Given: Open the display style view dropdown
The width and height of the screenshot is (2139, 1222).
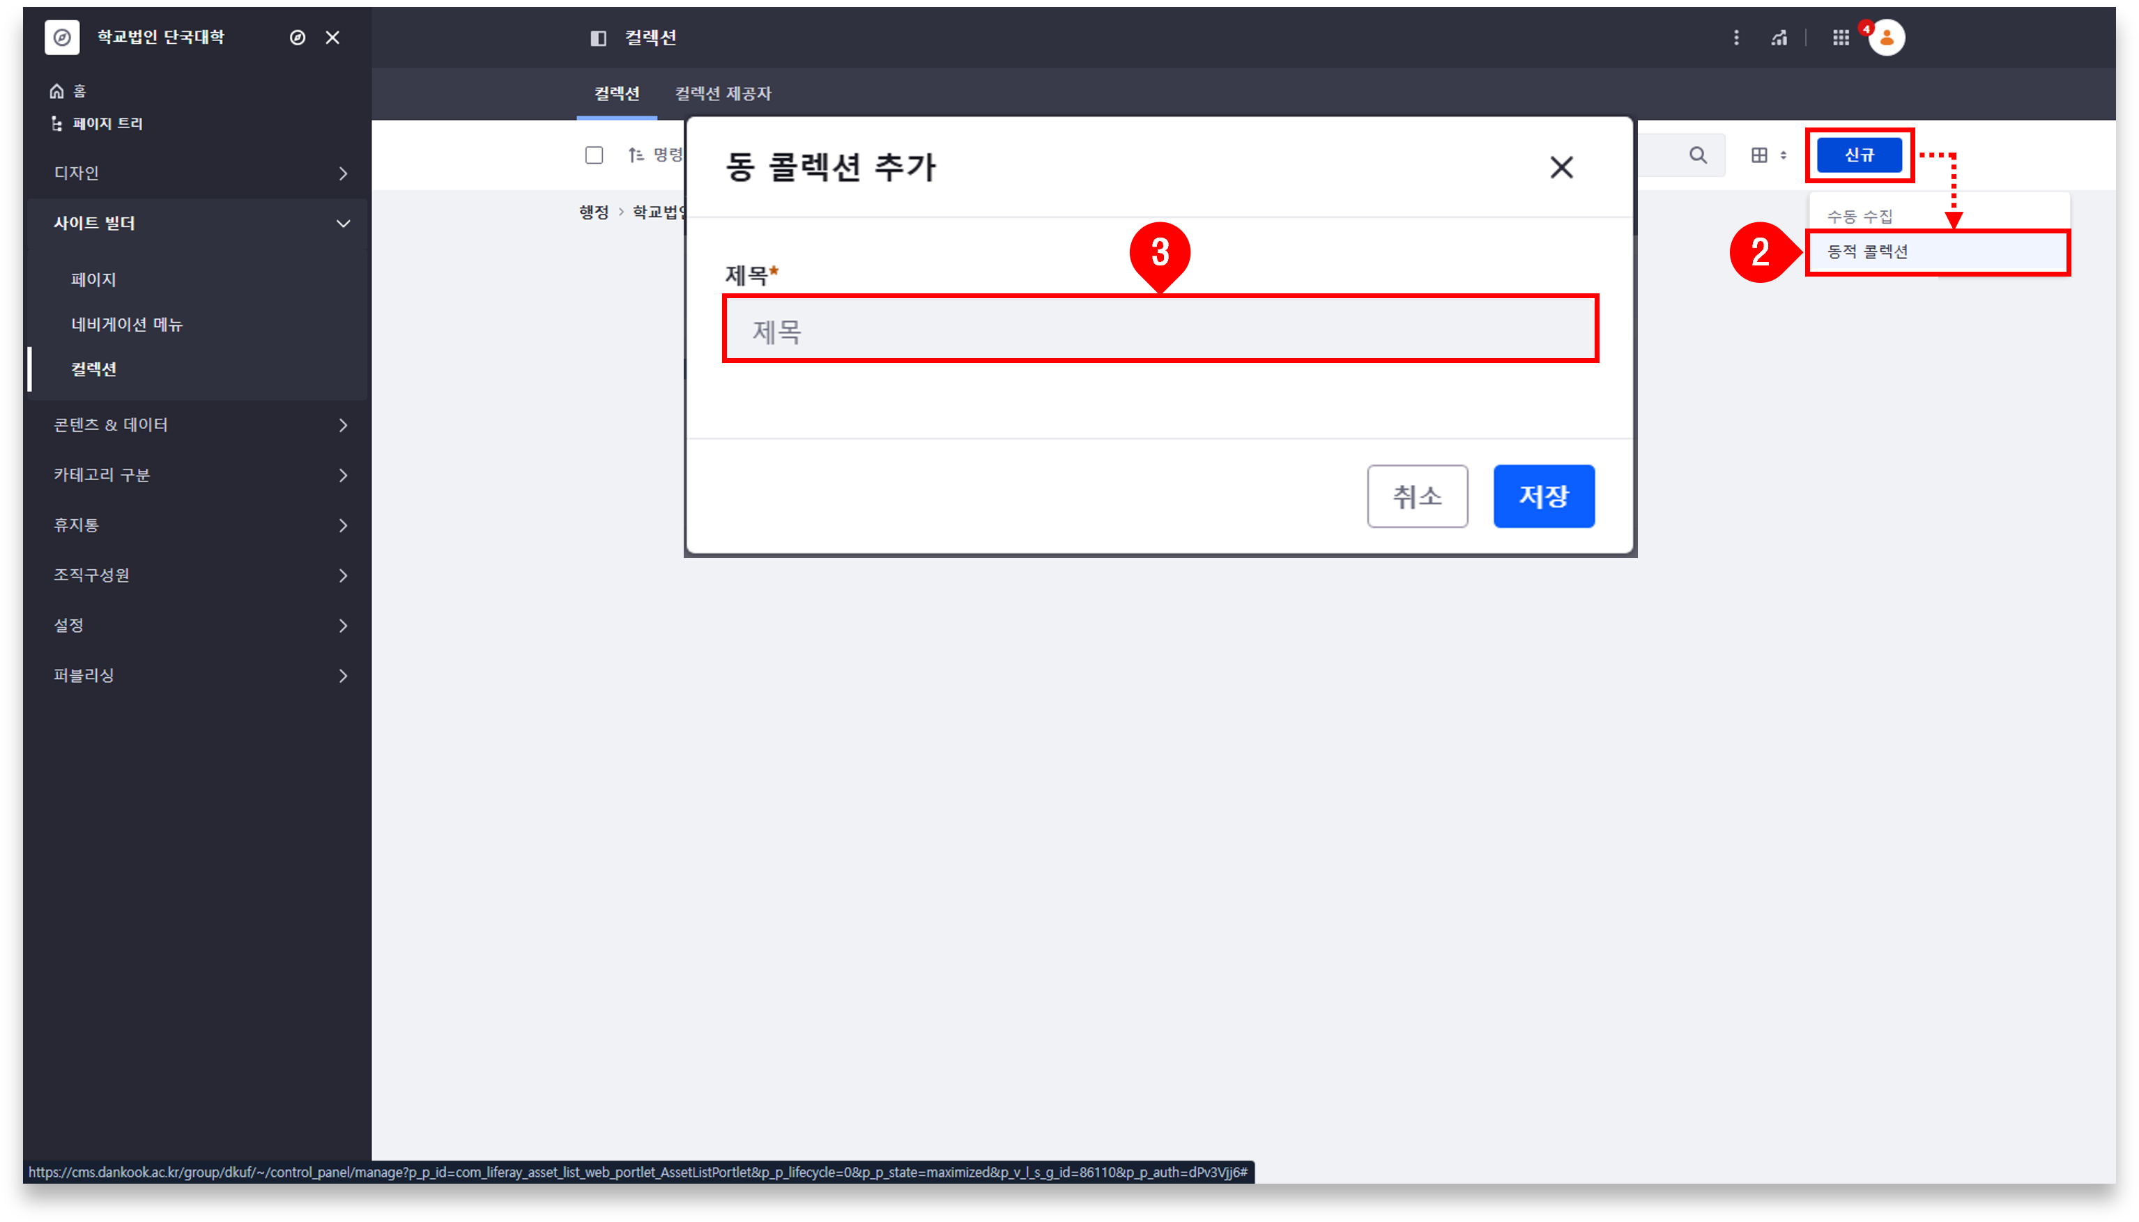Looking at the screenshot, I should [x=1767, y=155].
